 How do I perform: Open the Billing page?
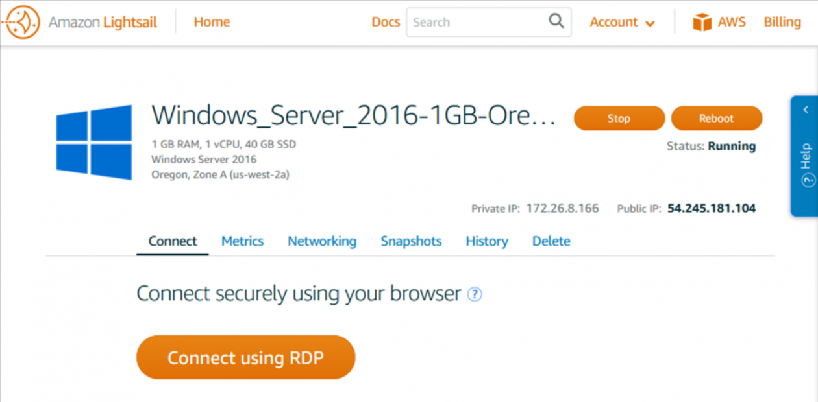pos(782,22)
